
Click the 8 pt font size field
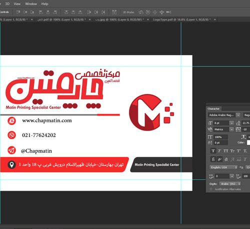[x=221, y=123]
